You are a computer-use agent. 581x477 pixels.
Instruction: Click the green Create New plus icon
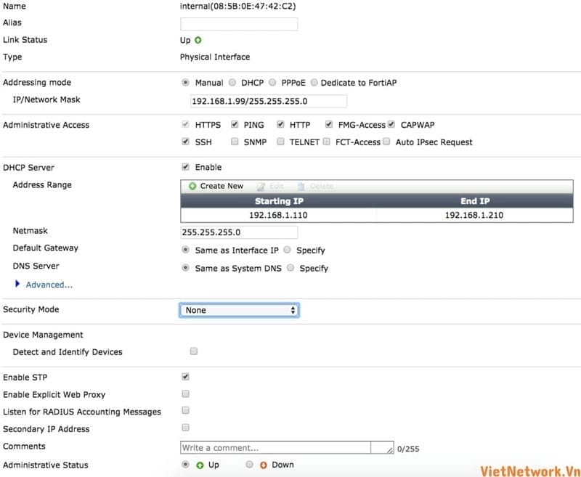point(192,187)
